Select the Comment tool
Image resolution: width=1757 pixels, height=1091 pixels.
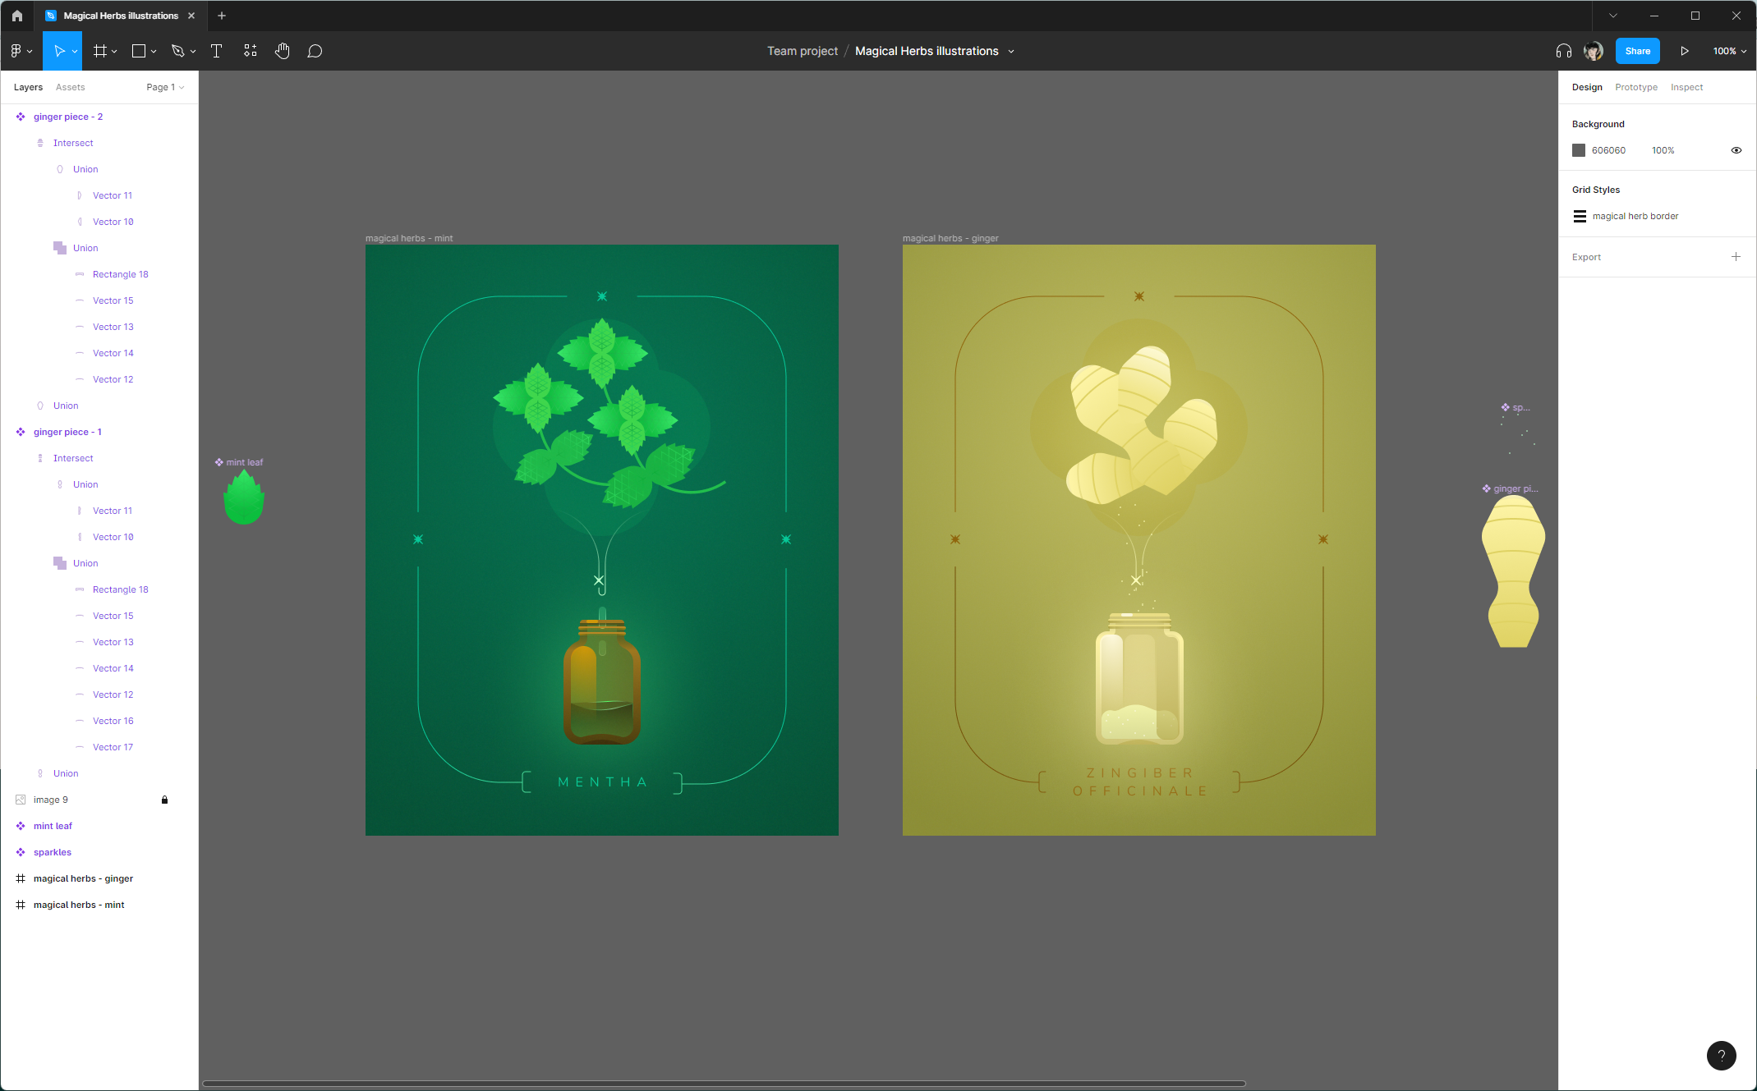point(315,51)
